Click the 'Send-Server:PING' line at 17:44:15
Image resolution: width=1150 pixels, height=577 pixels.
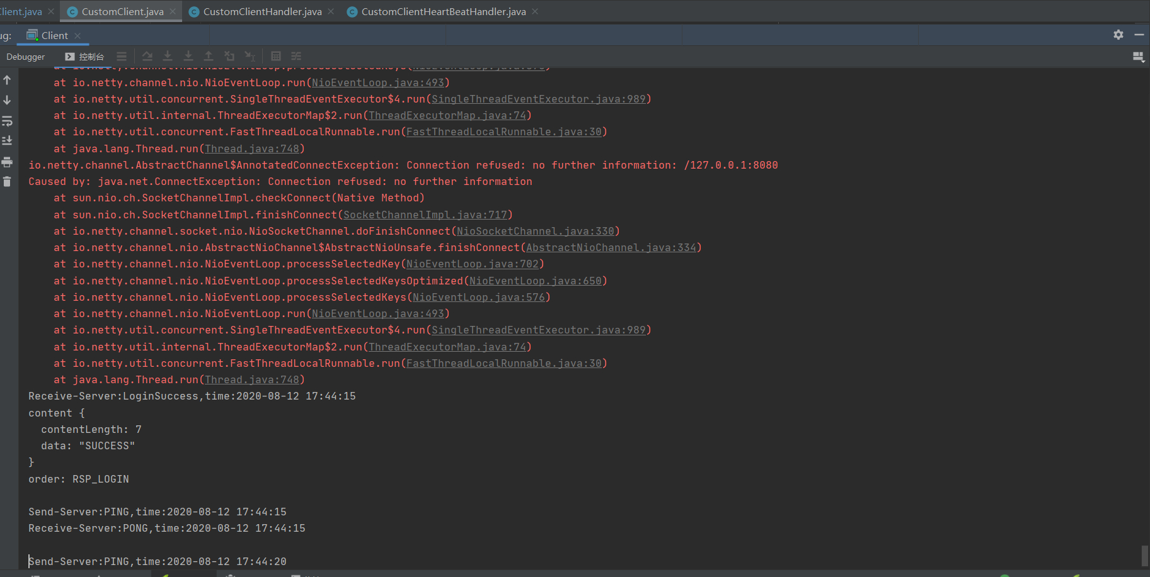click(x=158, y=512)
